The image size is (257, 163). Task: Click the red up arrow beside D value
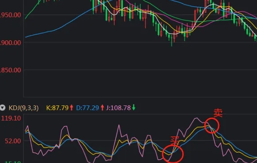click(x=102, y=108)
